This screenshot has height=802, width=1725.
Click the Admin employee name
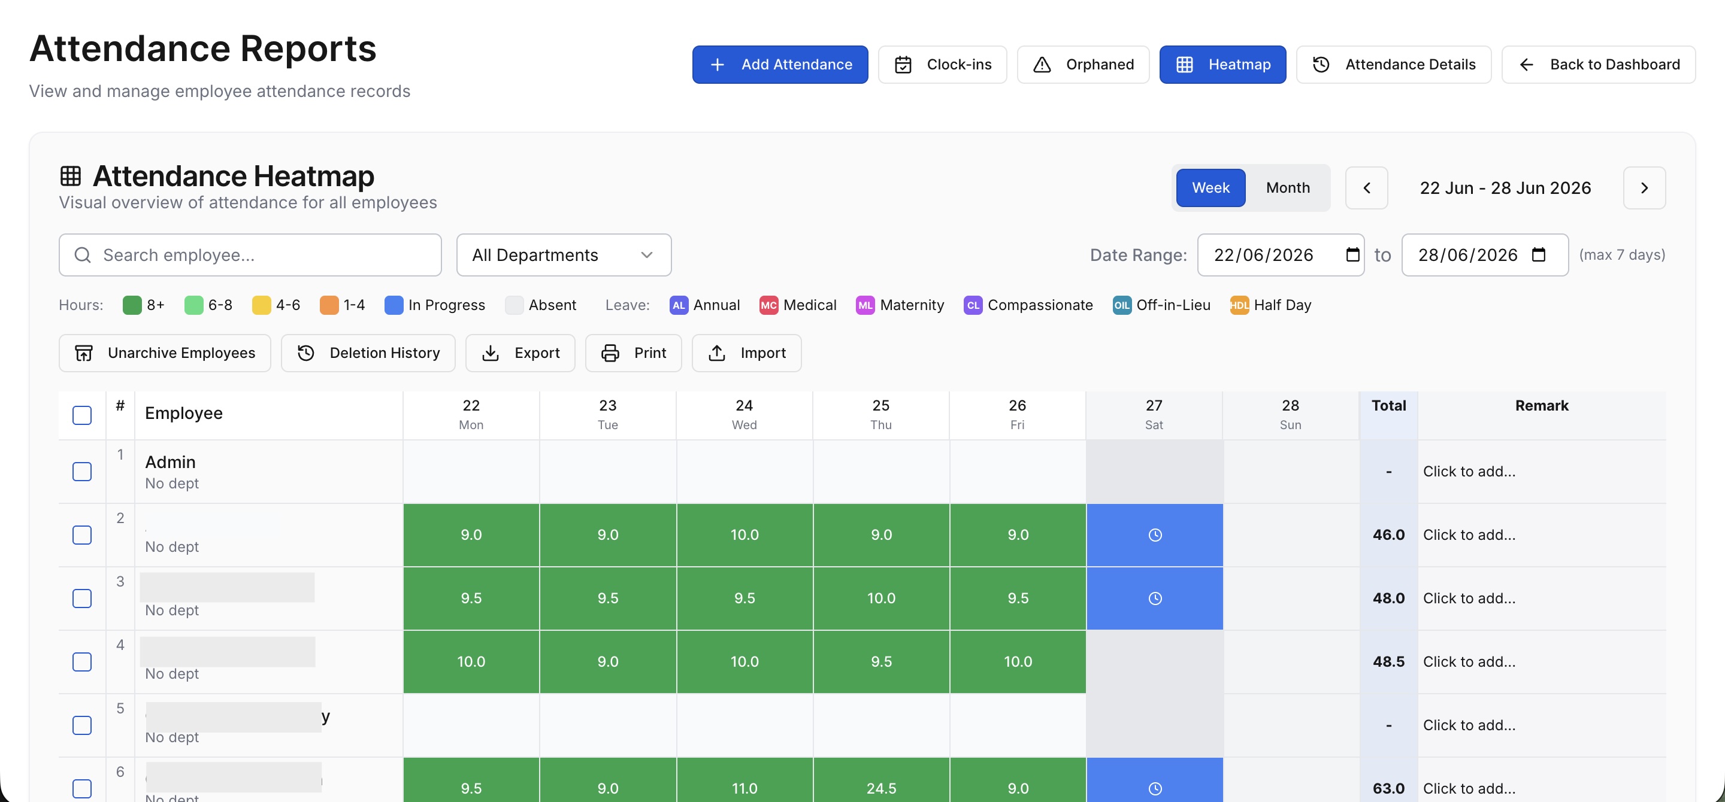click(170, 462)
